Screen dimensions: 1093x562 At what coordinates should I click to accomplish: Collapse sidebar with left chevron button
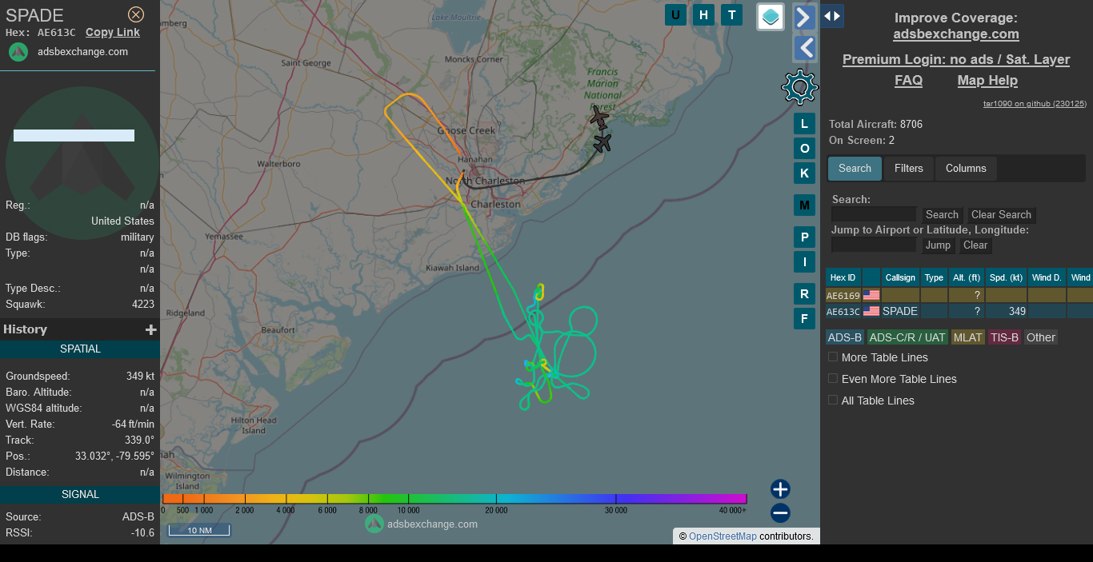pyautogui.click(x=805, y=49)
